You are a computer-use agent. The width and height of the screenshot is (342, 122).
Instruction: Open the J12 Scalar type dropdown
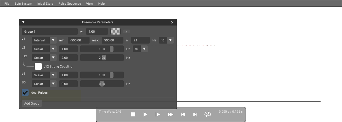pos(44,58)
